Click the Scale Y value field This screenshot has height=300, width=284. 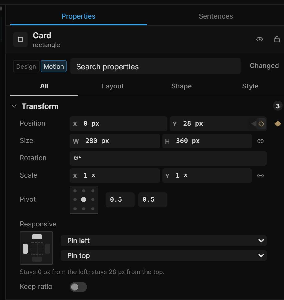(207, 176)
